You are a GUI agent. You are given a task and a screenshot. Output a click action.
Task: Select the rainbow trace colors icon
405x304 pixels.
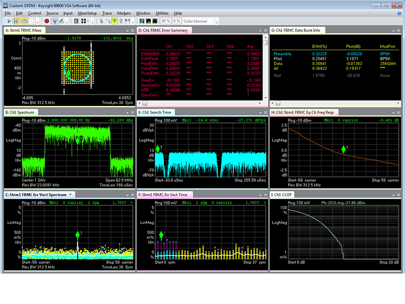[141, 21]
